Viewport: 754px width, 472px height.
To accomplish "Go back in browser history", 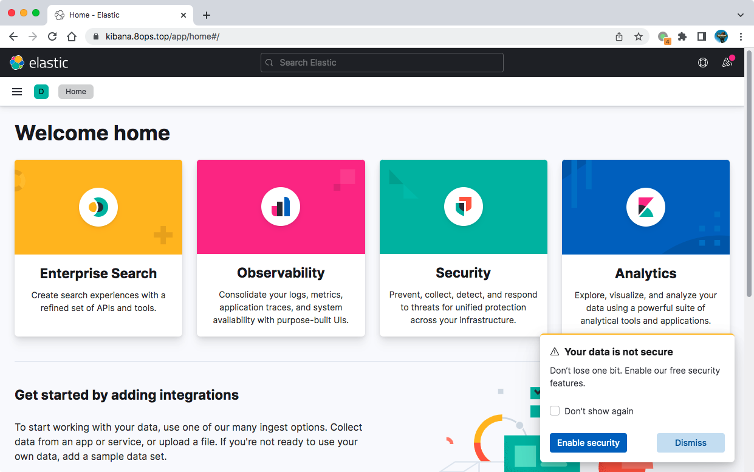I will click(x=13, y=36).
